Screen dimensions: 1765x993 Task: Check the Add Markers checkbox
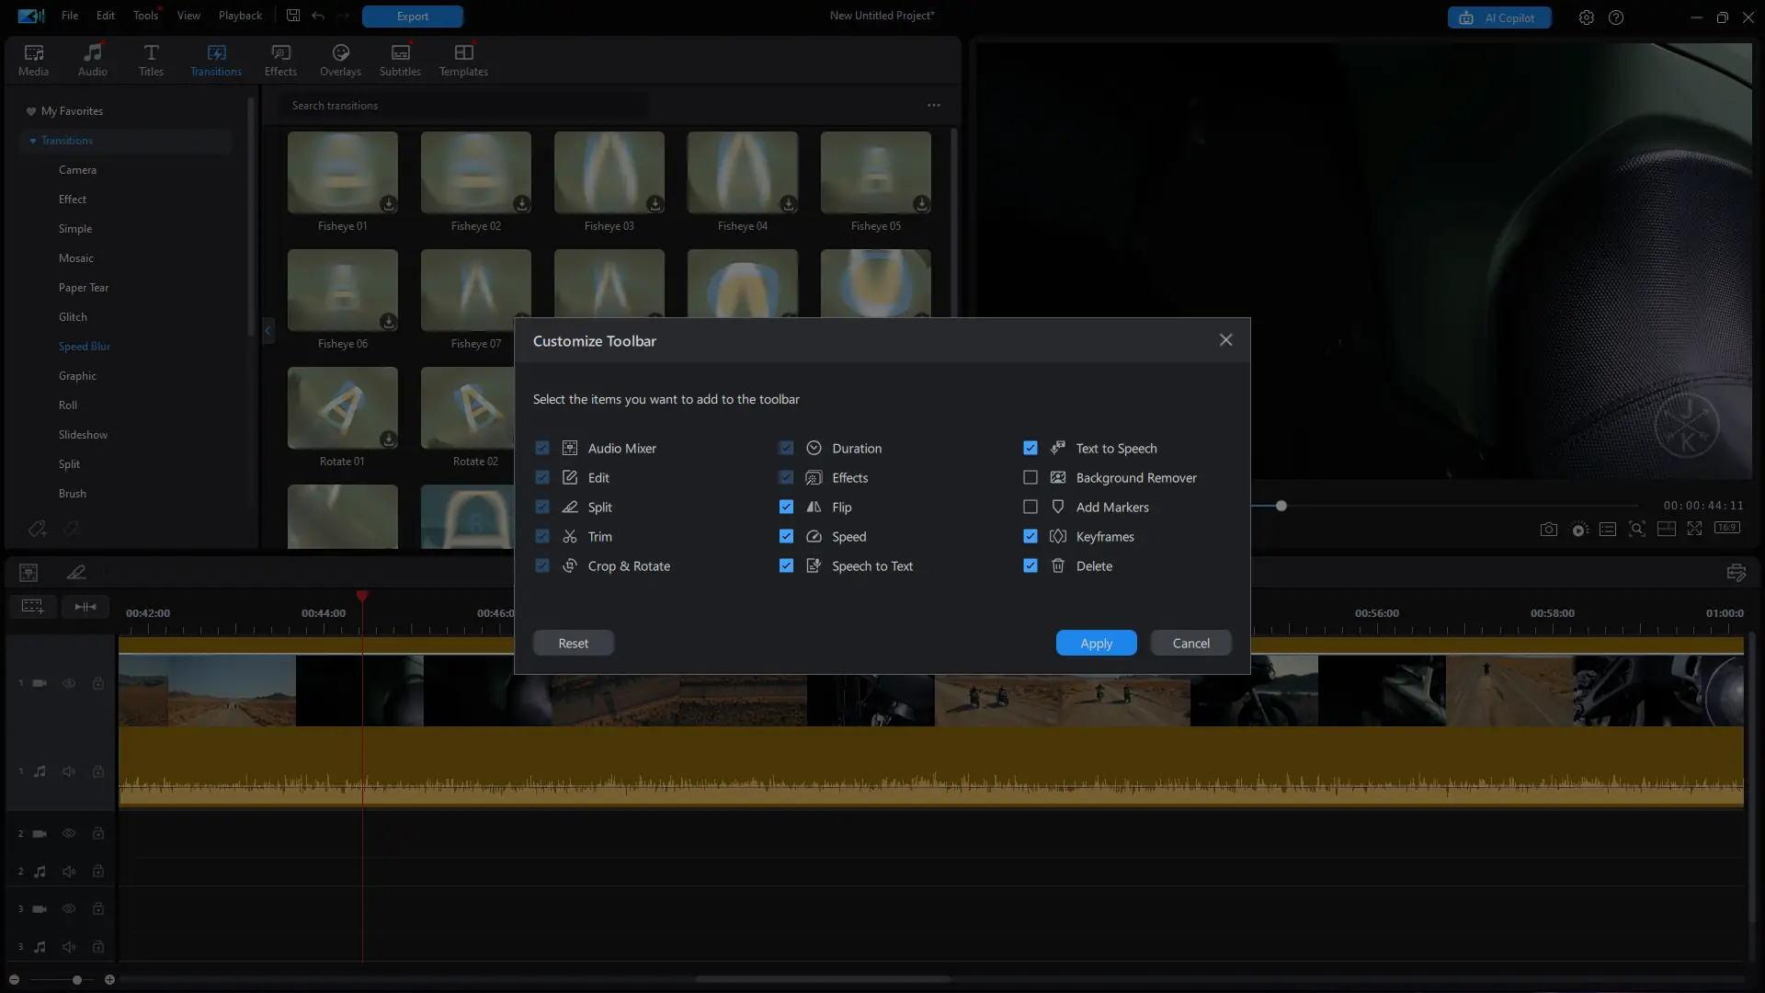click(1031, 507)
